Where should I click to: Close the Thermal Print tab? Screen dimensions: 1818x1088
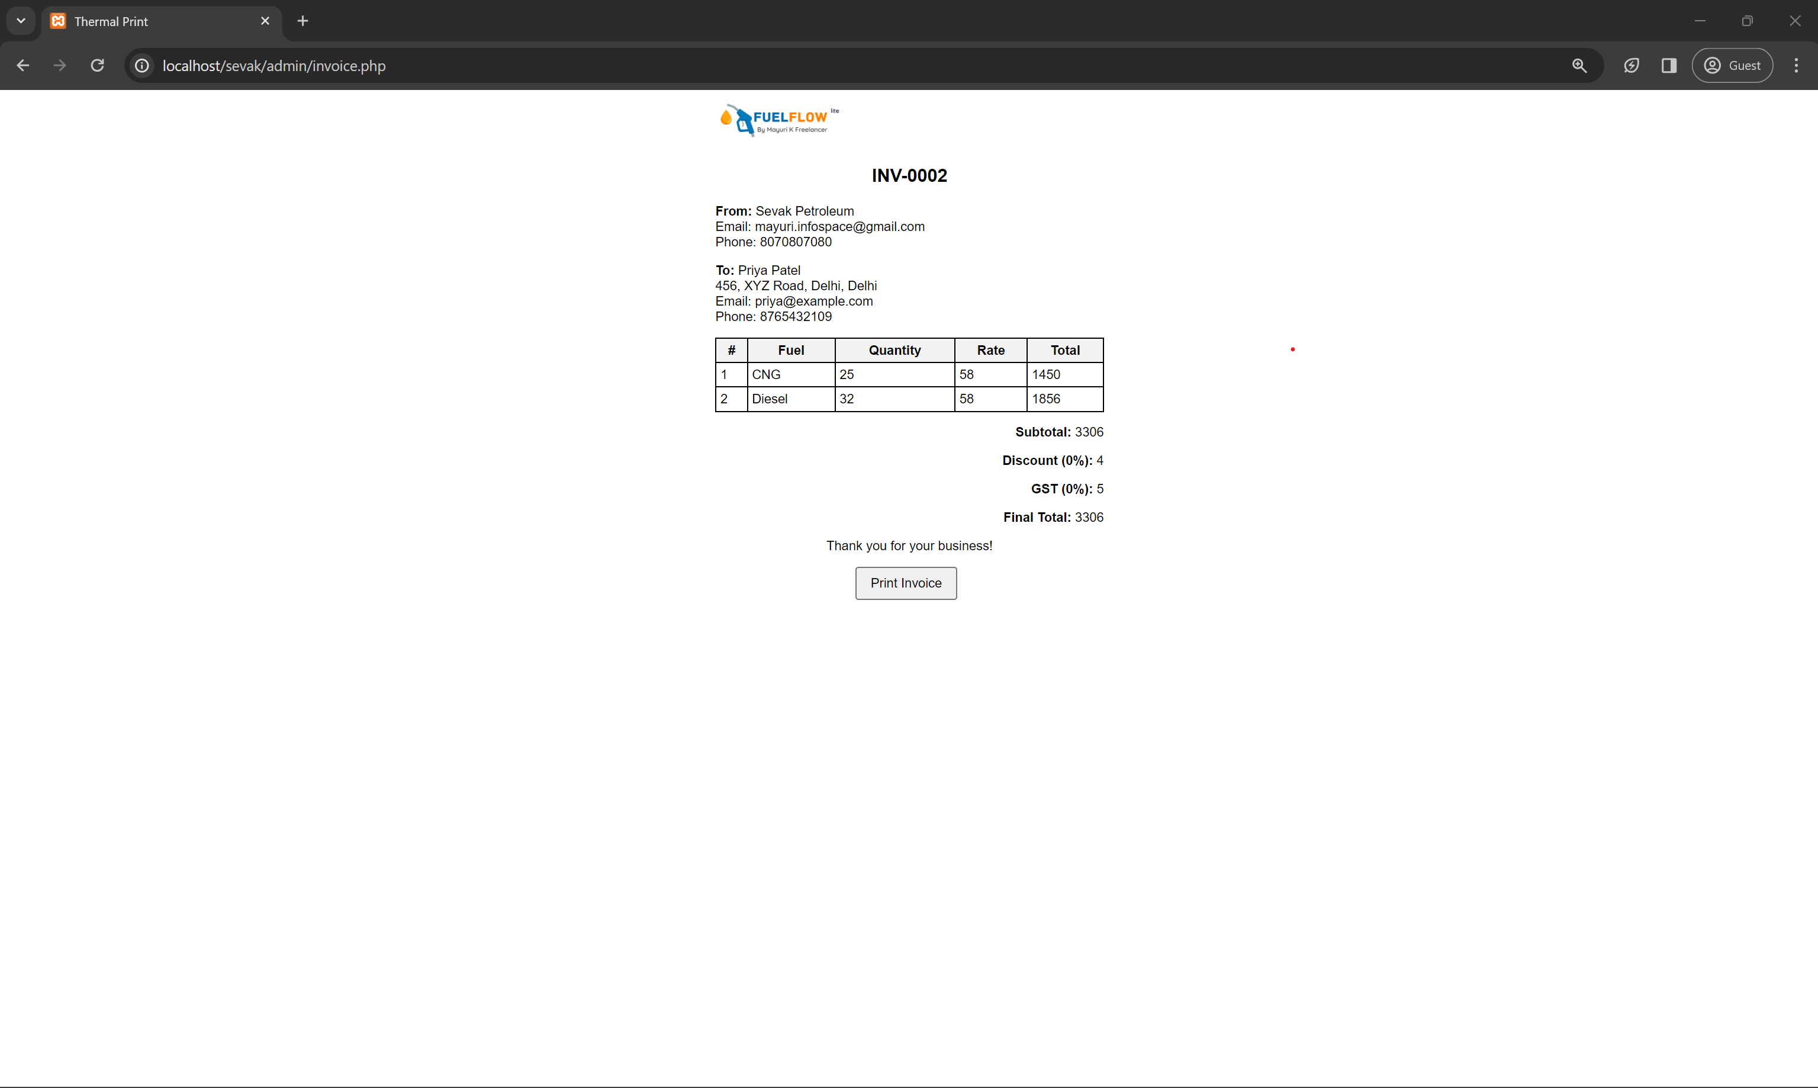[x=265, y=21]
